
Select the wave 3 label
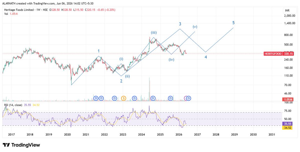pyautogui.click(x=180, y=24)
